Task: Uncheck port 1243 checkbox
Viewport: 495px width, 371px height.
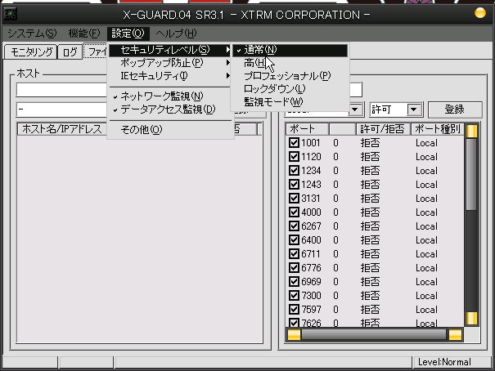Action: pyautogui.click(x=294, y=185)
